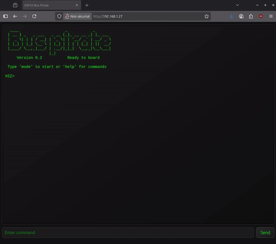Open the downloads panel
Viewport: 276px width, 244px height.
[x=231, y=16]
